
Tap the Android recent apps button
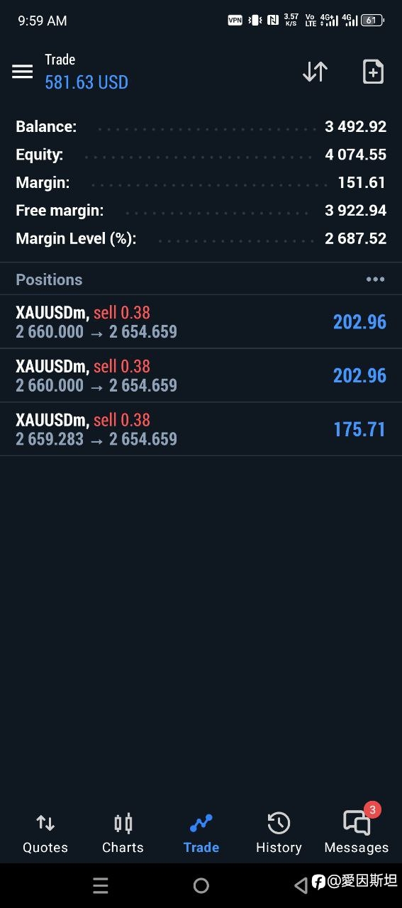pos(101,885)
